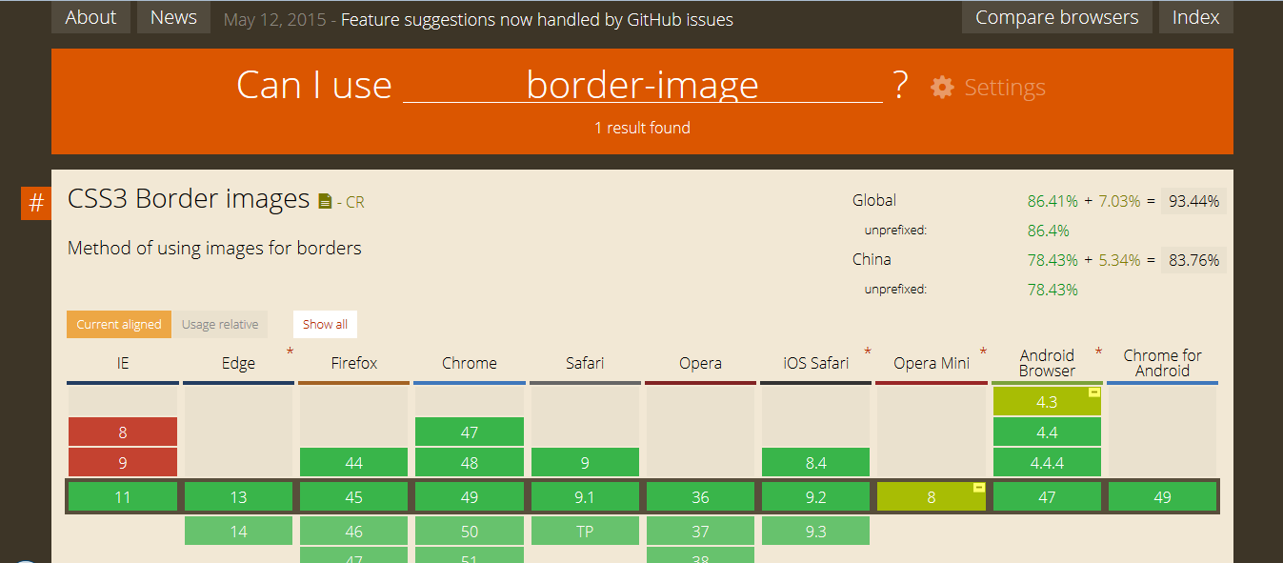Click the asterisk above the Edge column

[291, 351]
